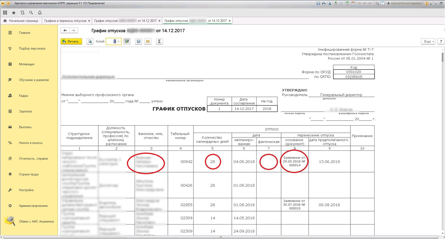Screen dimensions: 445x239
Task: Select the document date cell 14.12.2017
Action: [x=244, y=109]
